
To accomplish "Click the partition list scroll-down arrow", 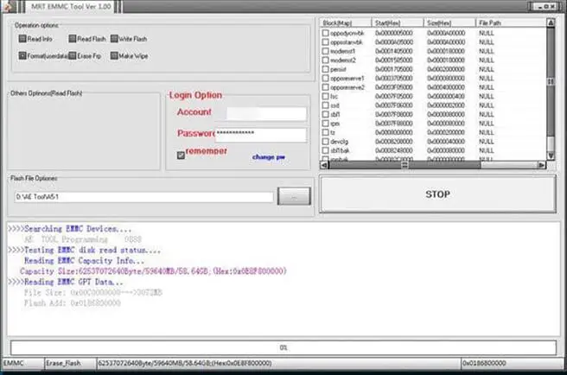I will tap(551, 156).
